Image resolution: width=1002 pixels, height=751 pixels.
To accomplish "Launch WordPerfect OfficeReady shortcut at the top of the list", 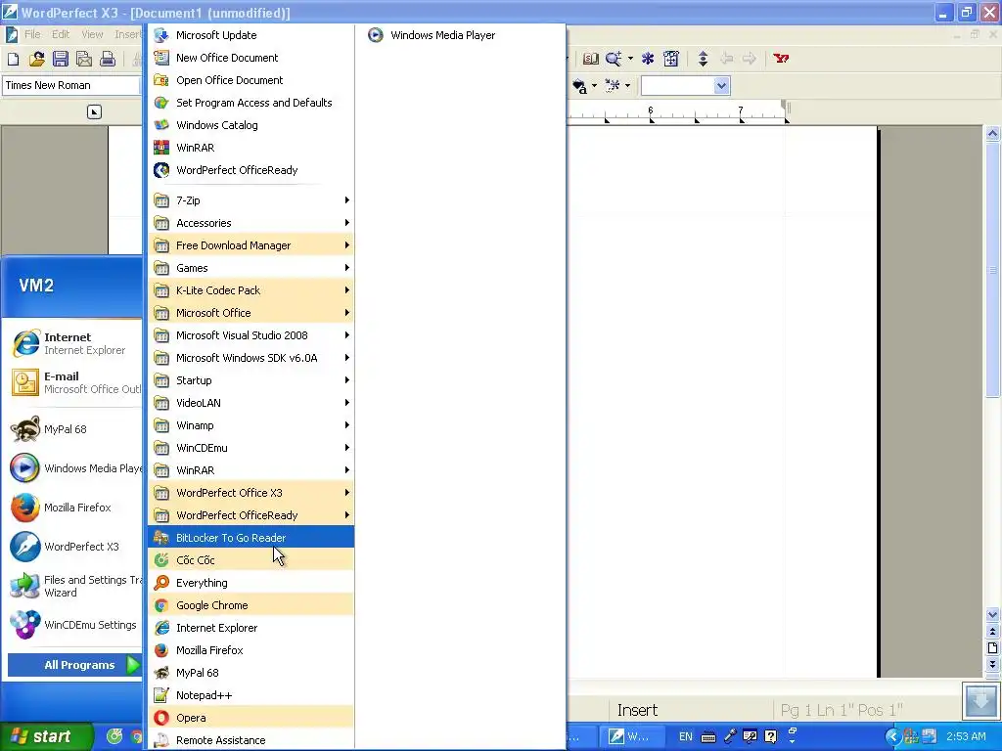I will click(250, 170).
